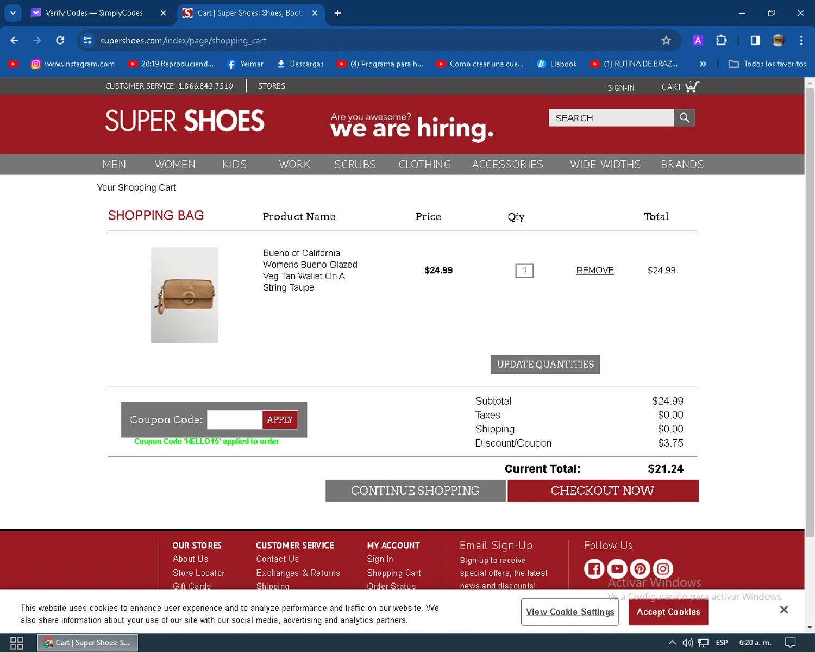This screenshot has width=815, height=652.
Task: Click the search magnifier icon
Action: [x=684, y=118]
